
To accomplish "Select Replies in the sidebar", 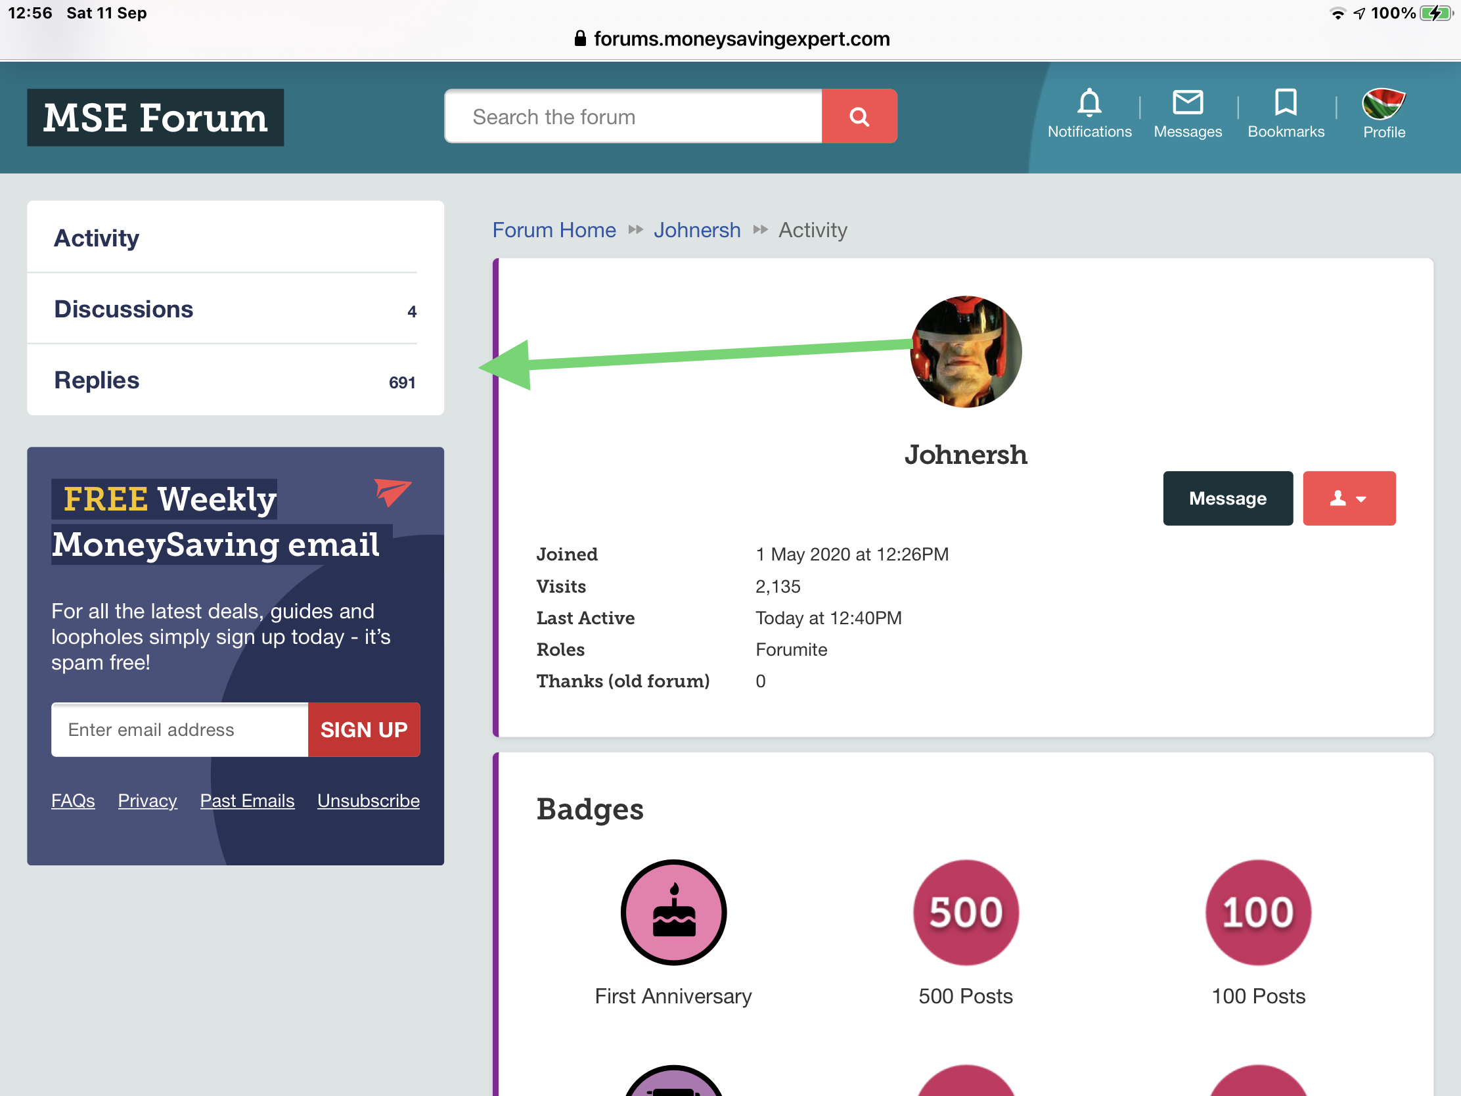I will (235, 380).
